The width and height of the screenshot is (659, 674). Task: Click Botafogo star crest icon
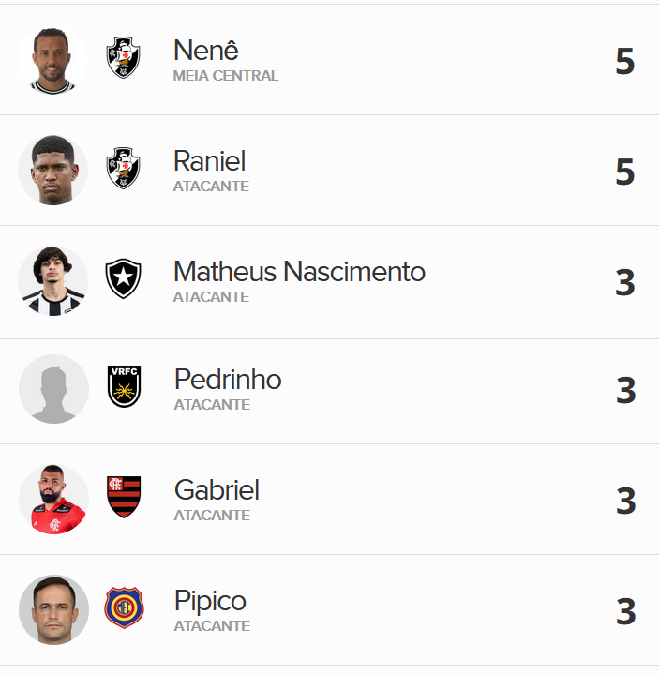[123, 279]
